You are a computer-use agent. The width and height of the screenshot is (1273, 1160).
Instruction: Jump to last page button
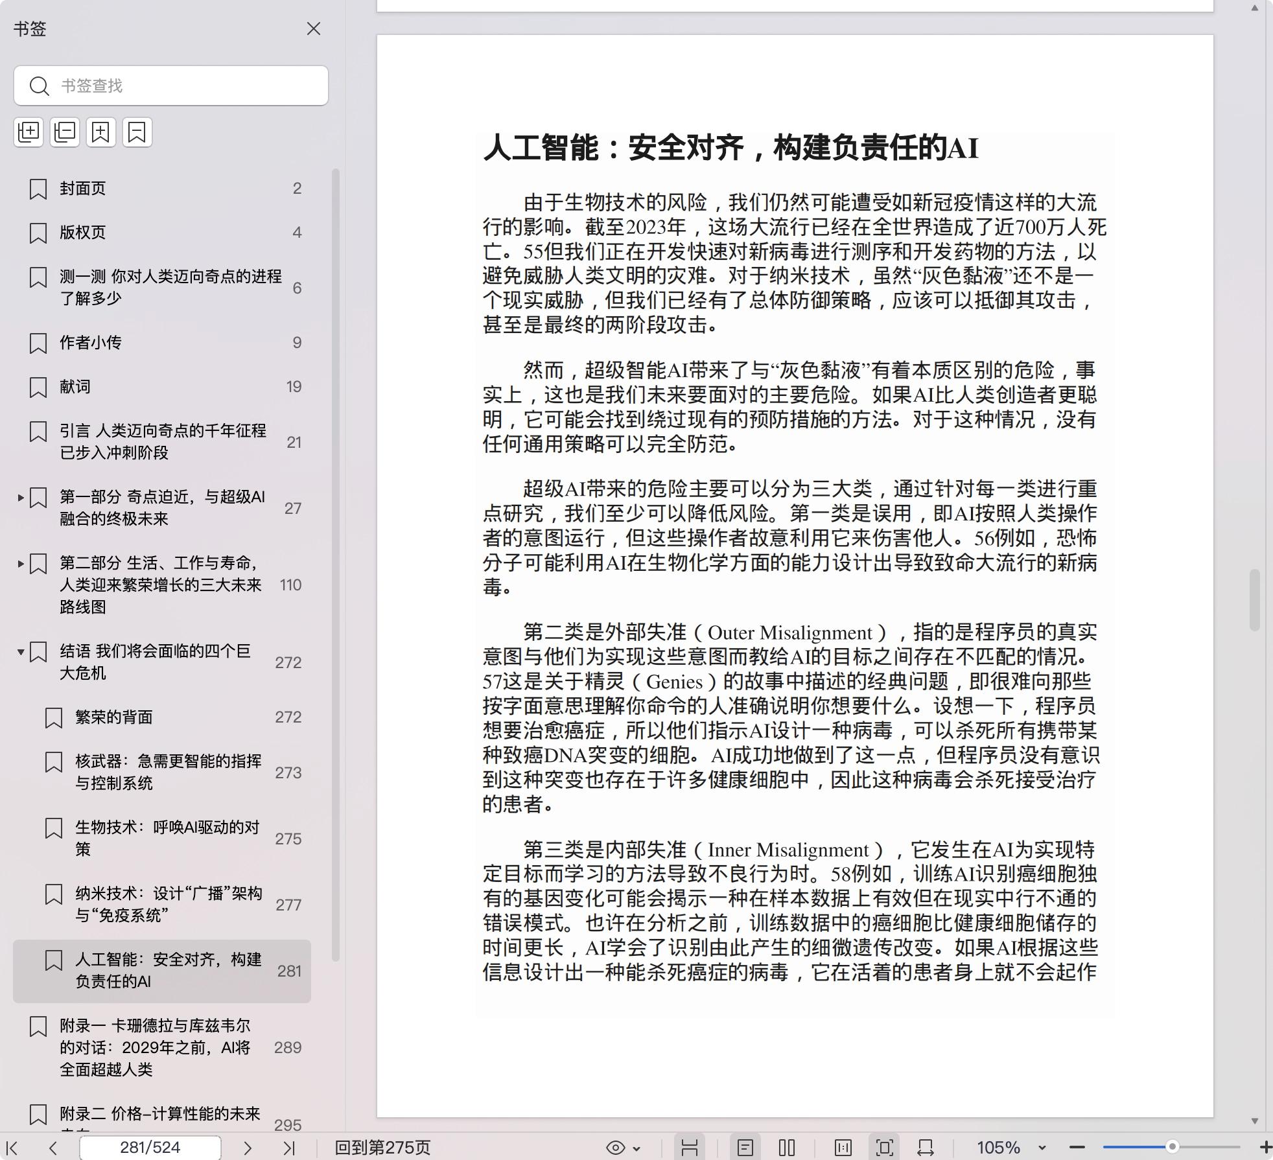[x=289, y=1148]
